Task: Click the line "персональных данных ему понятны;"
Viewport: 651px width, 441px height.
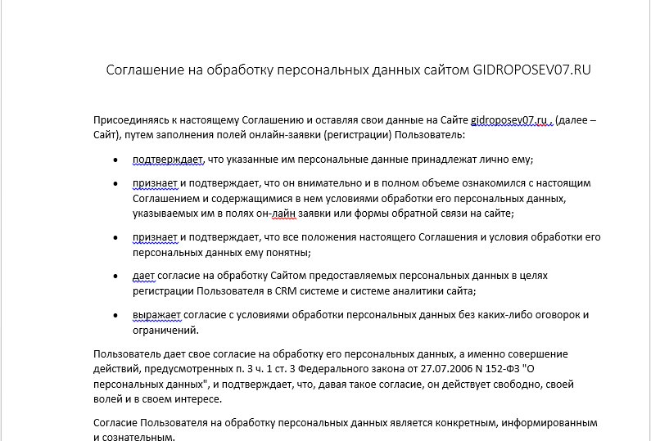Action: point(222,252)
